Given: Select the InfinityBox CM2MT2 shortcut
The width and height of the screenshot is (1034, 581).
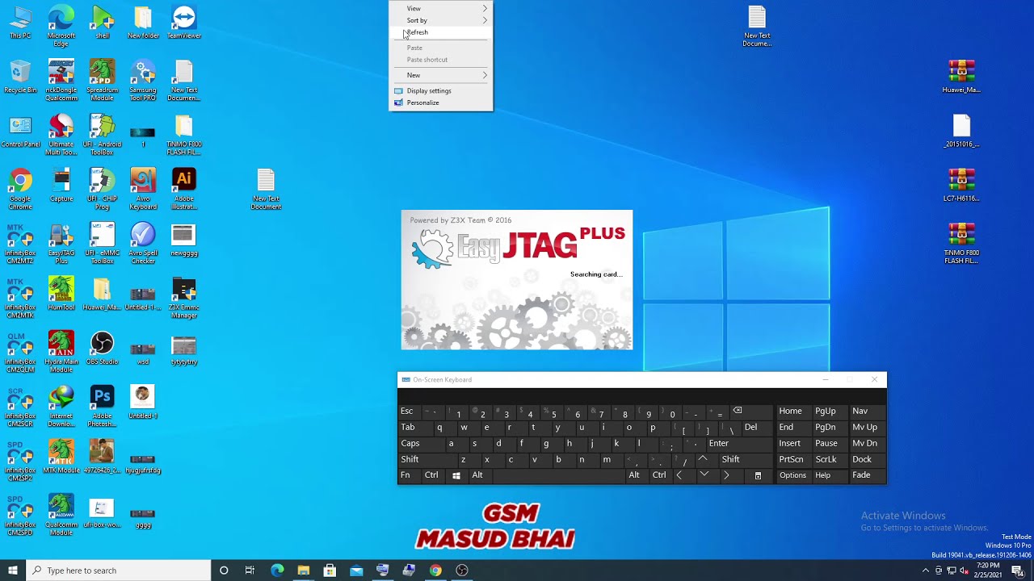Looking at the screenshot, I should coord(20,243).
